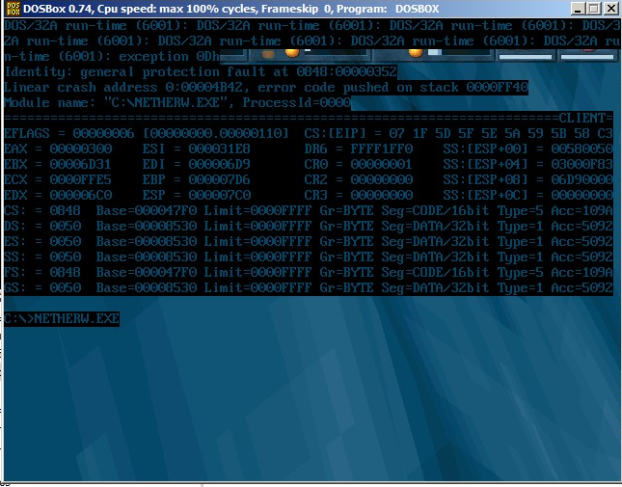The width and height of the screenshot is (622, 487).
Task: Minimize the DOSBox window
Action: [x=578, y=9]
